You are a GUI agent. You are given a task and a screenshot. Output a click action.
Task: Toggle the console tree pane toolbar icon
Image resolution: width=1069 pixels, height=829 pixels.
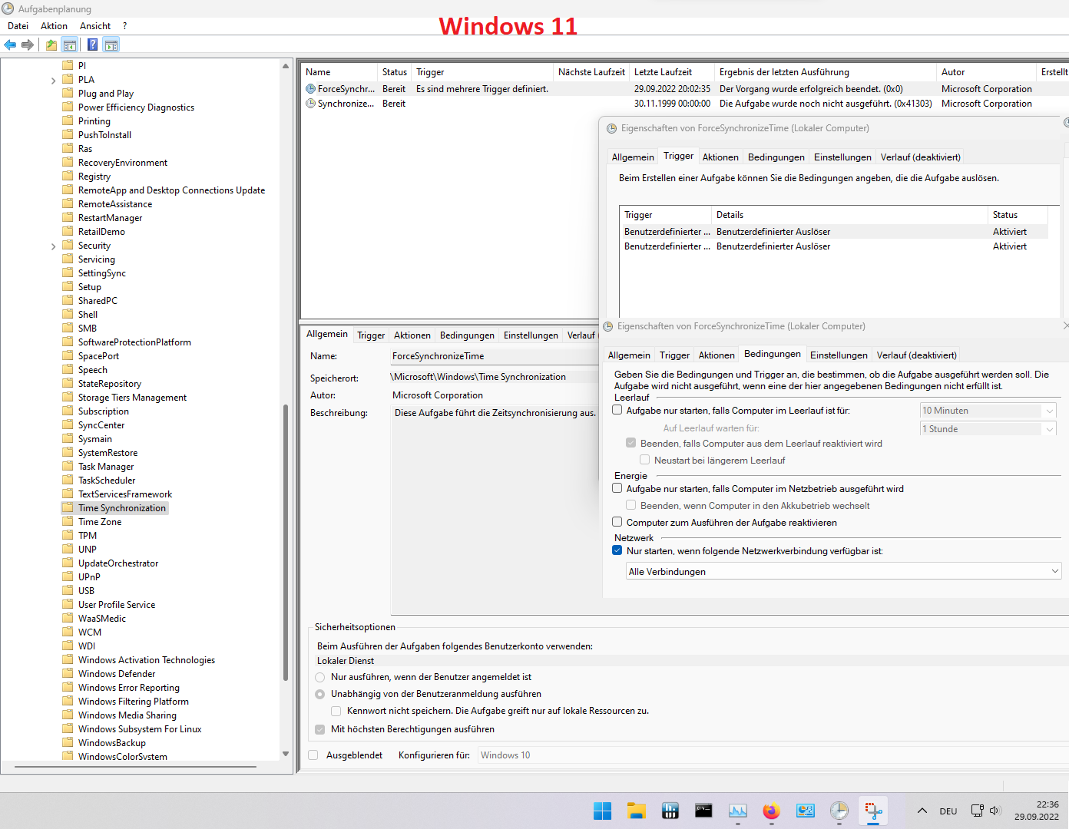[70, 45]
